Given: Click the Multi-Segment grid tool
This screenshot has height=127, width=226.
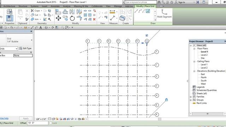Looking at the screenshot, I should coord(164,14).
